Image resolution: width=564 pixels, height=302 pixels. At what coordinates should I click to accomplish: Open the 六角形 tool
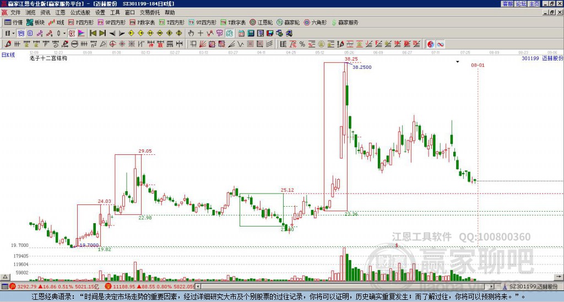315,22
